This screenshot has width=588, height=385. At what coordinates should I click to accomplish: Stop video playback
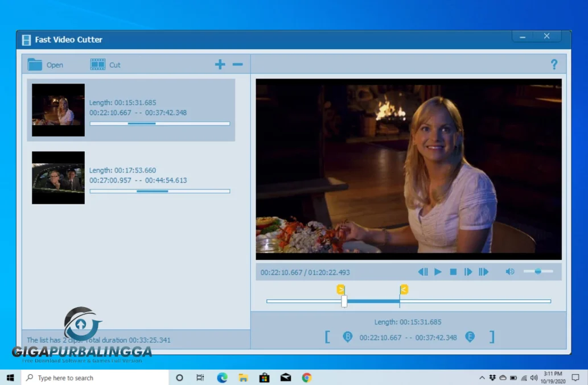[453, 272]
